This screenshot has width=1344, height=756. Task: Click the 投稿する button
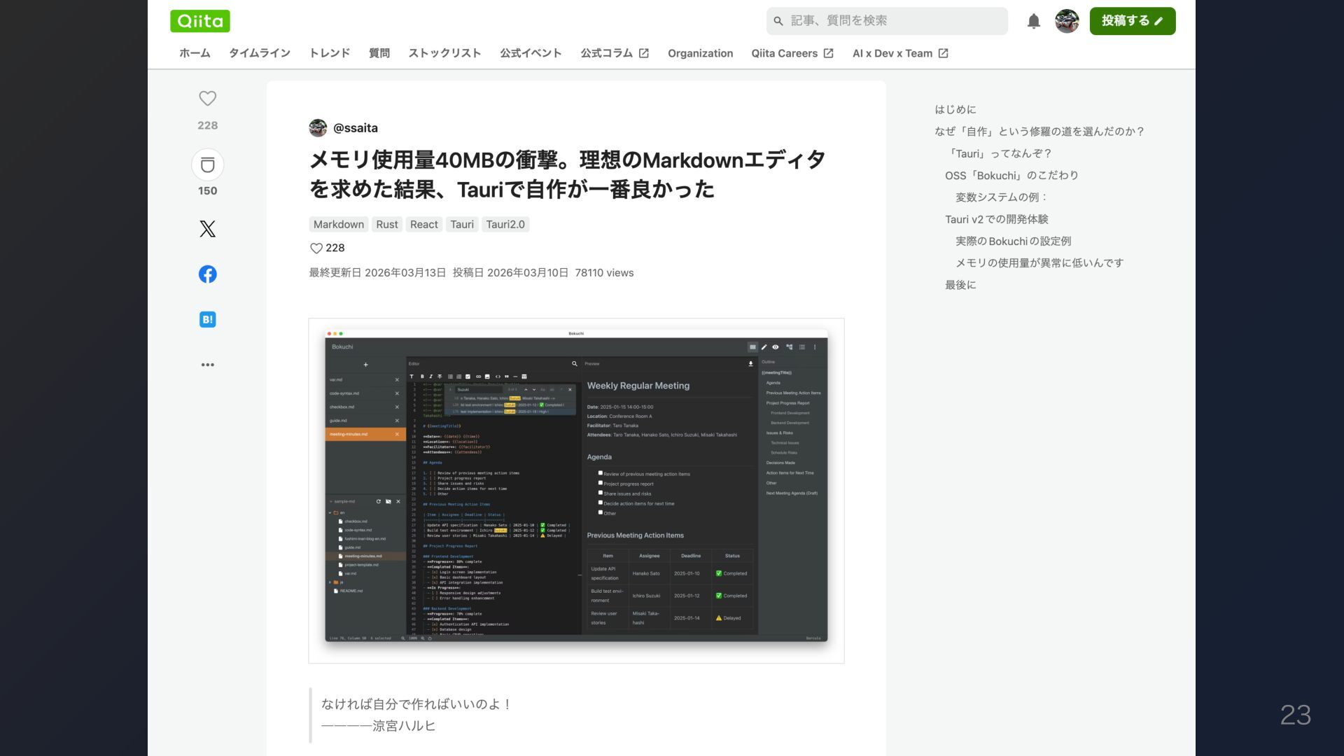pos(1132,21)
